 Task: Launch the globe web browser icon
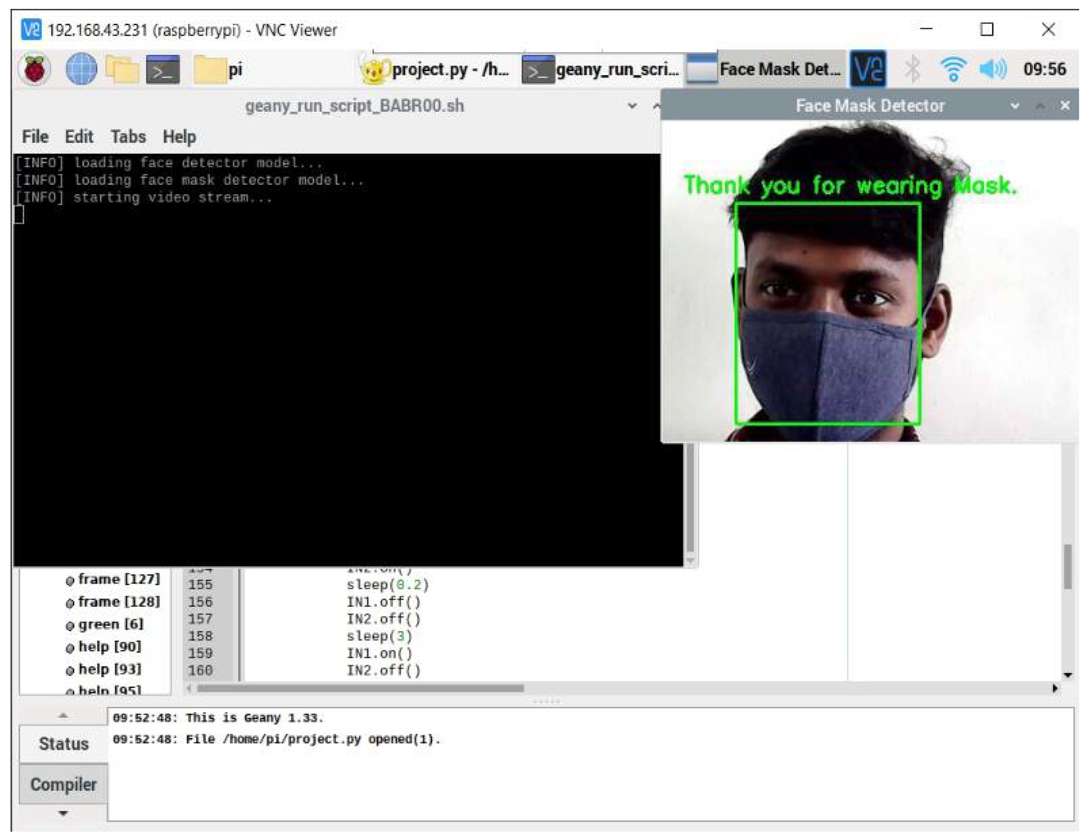click(81, 69)
